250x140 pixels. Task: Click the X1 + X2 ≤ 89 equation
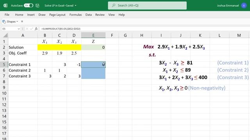coord(177,70)
